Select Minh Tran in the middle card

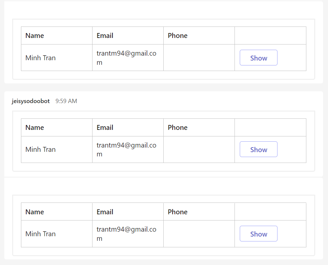tap(41, 150)
